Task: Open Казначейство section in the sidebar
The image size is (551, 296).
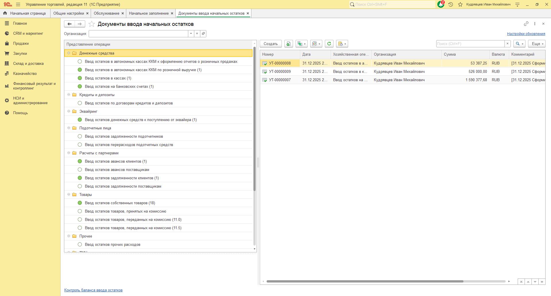Action: coord(25,74)
